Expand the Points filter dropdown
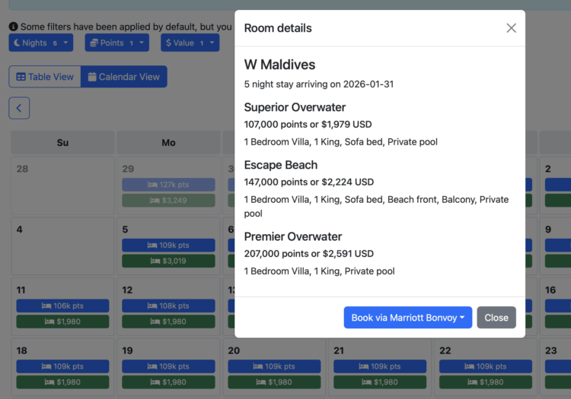Viewport: 571px width, 399px height. pos(116,43)
